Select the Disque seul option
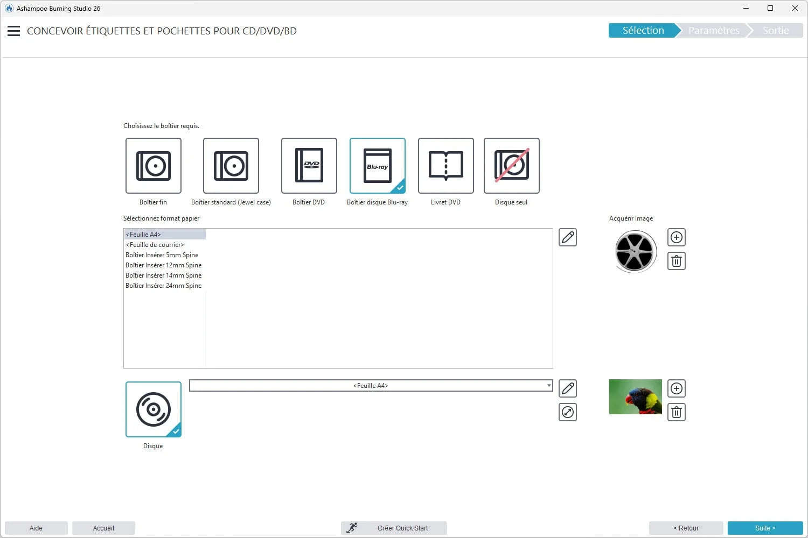This screenshot has width=808, height=538. tap(512, 166)
